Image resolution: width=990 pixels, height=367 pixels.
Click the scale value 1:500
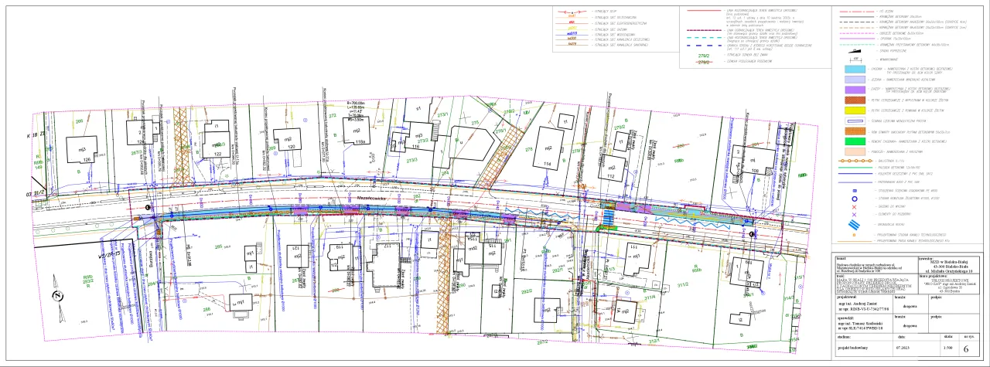(x=948, y=348)
